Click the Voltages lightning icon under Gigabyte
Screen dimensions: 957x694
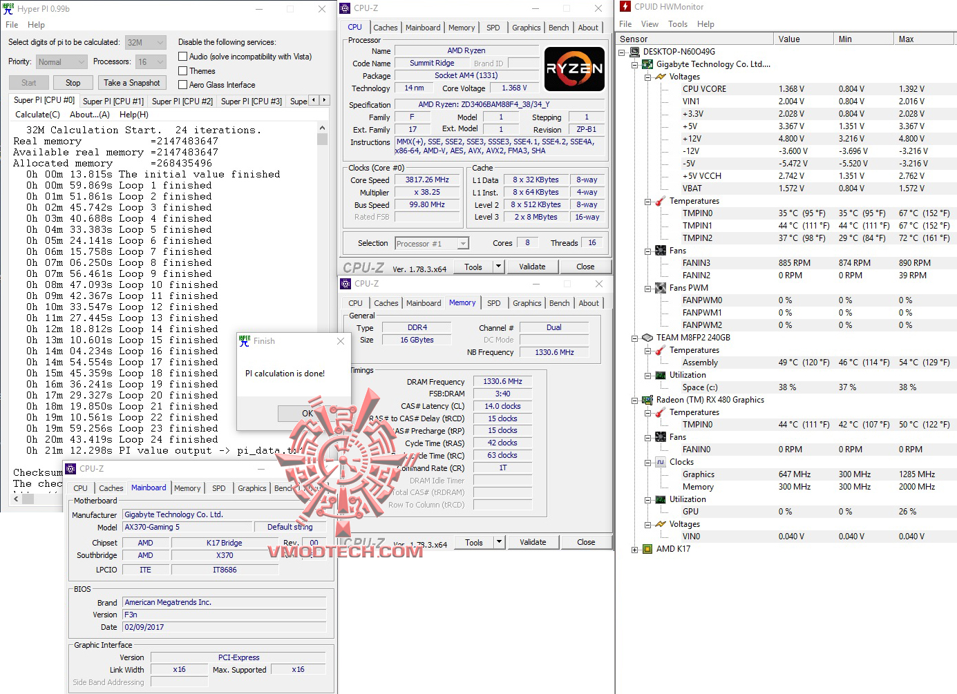pos(661,77)
